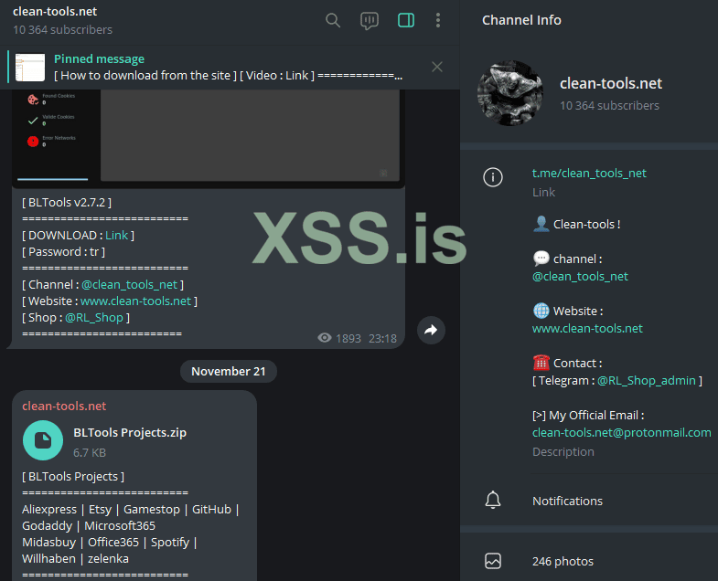Image resolution: width=718 pixels, height=581 pixels.
Task: Click the [ BLTools v2.7.2 ] text
Action: [x=67, y=202]
